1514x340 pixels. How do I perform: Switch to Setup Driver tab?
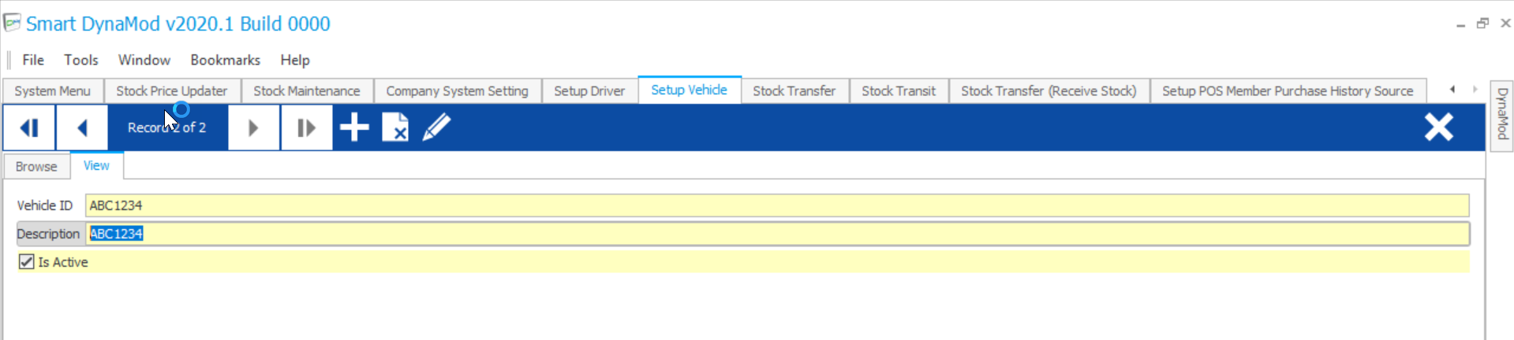tap(589, 91)
